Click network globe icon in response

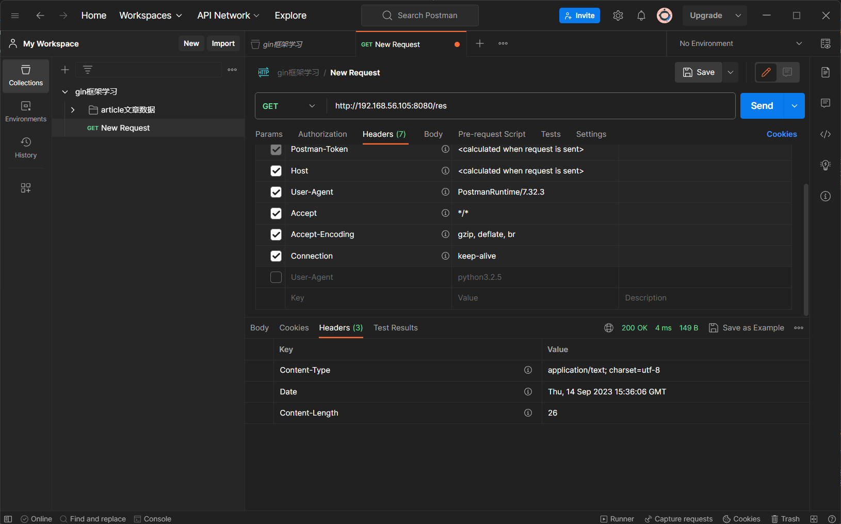(x=609, y=328)
